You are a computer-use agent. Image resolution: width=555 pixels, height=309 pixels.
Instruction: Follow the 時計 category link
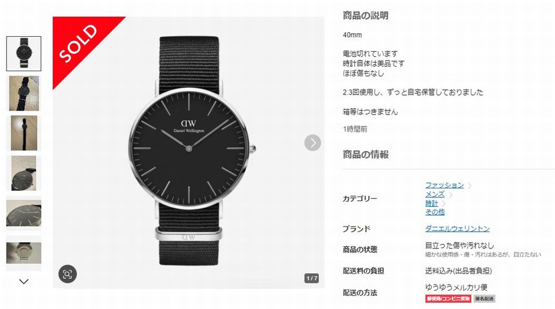coord(431,203)
